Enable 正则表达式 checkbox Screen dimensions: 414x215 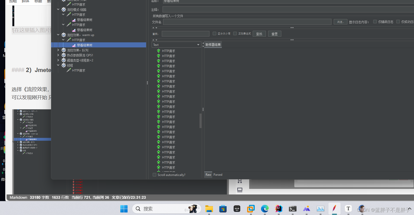pyautogui.click(x=235, y=33)
